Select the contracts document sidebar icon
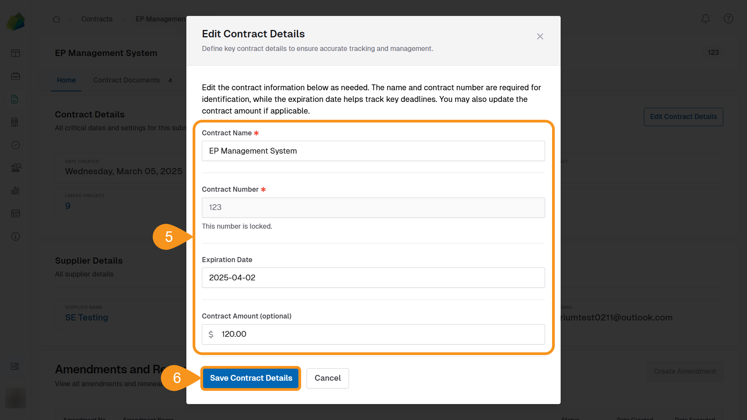 15,99
